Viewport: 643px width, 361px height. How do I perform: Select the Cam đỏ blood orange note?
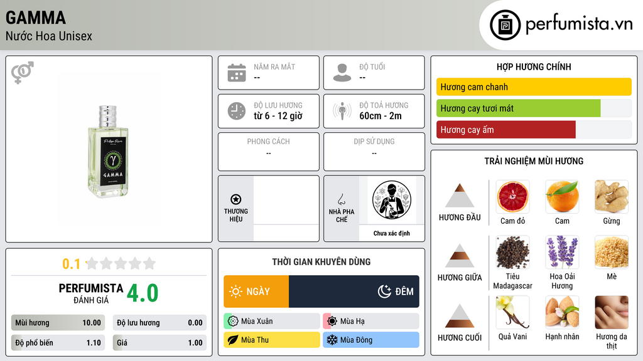(512, 197)
